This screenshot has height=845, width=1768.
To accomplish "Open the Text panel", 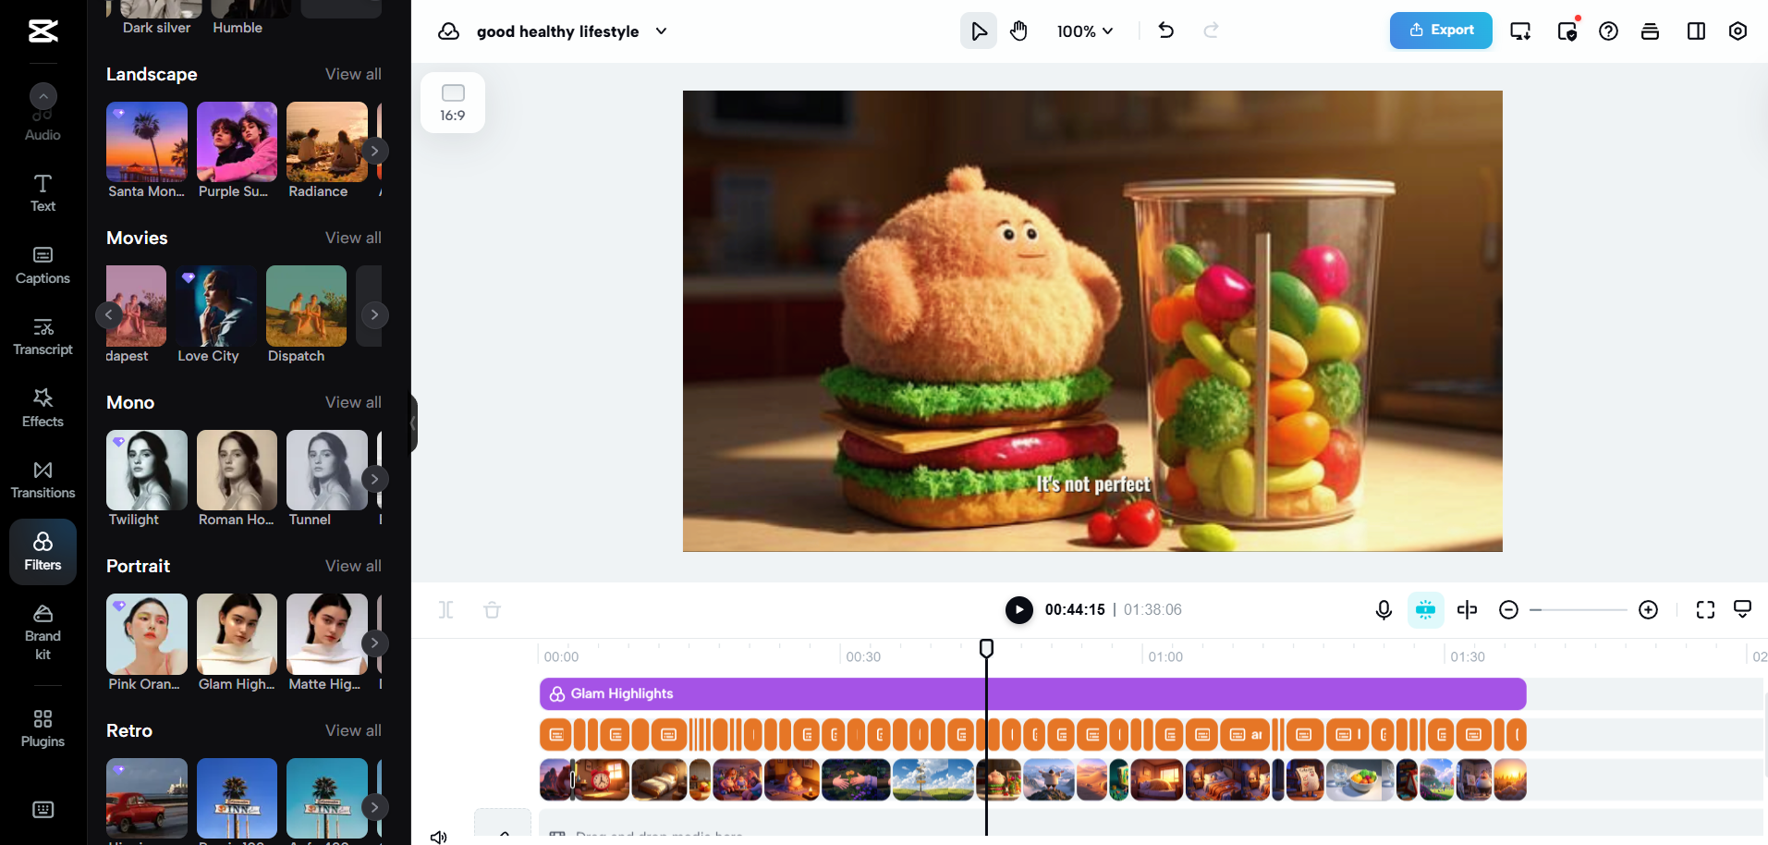I will tap(43, 193).
